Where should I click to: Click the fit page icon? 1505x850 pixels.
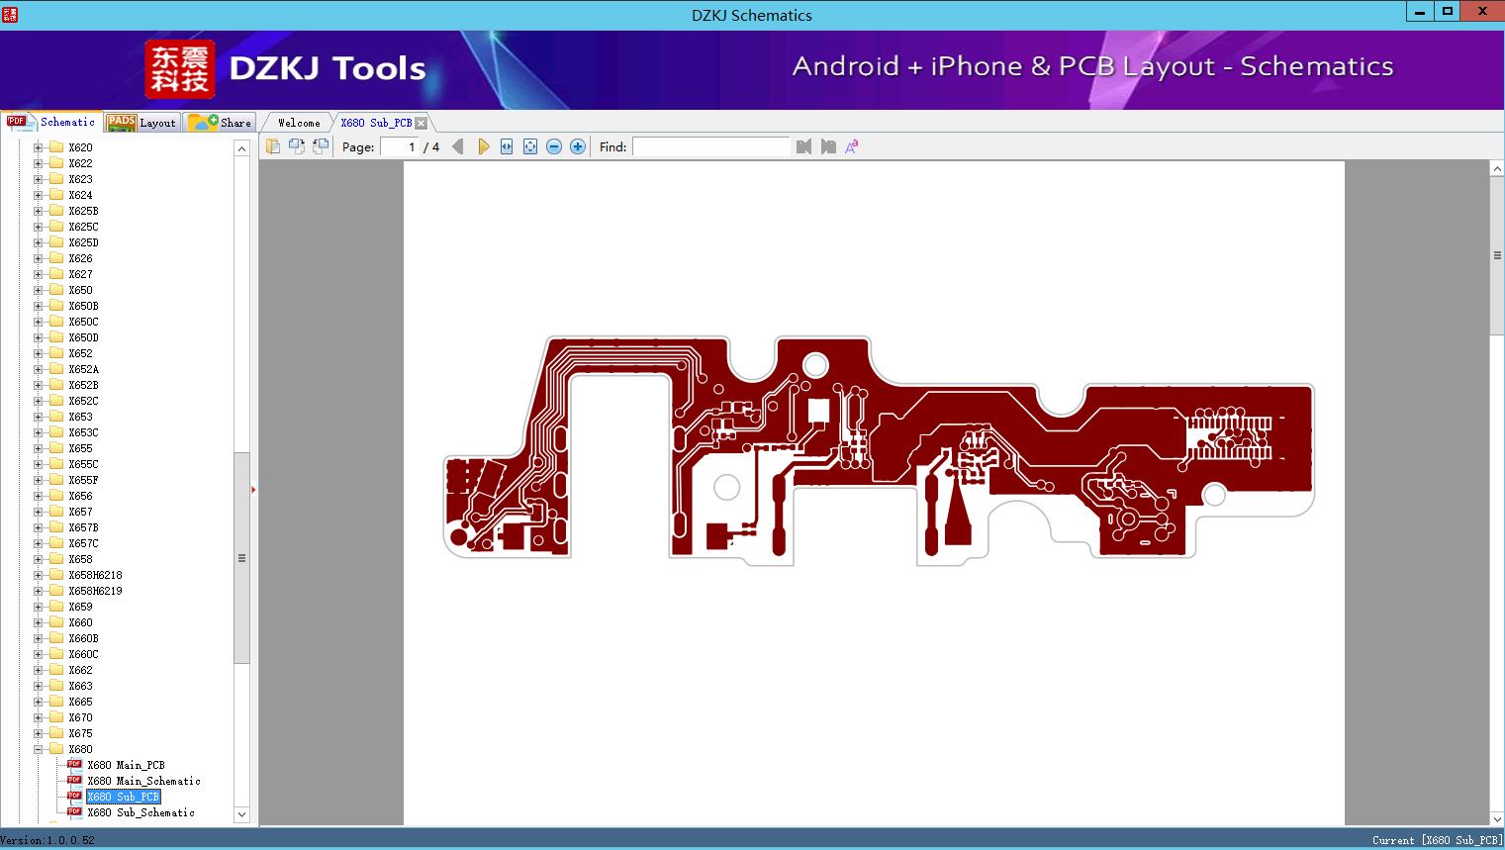(x=530, y=146)
